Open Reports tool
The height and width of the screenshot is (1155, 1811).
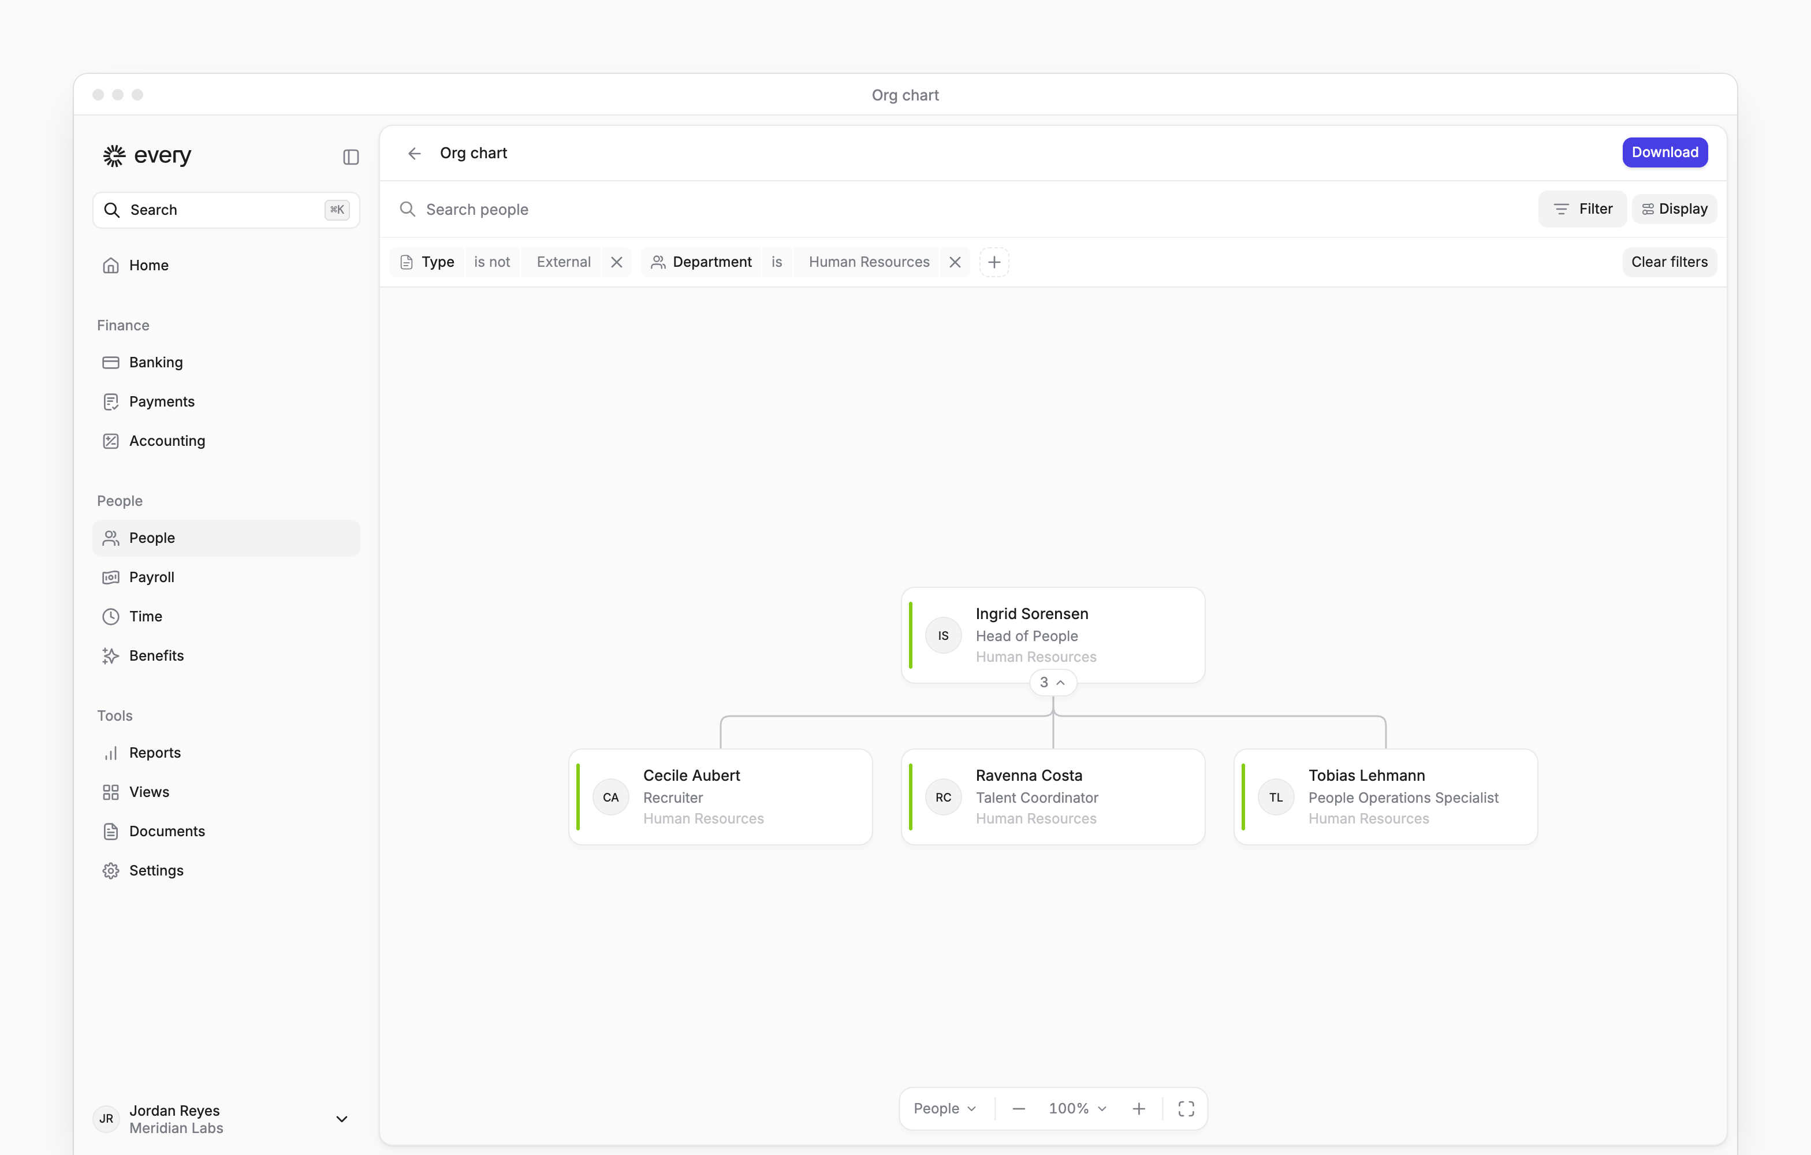coord(226,752)
